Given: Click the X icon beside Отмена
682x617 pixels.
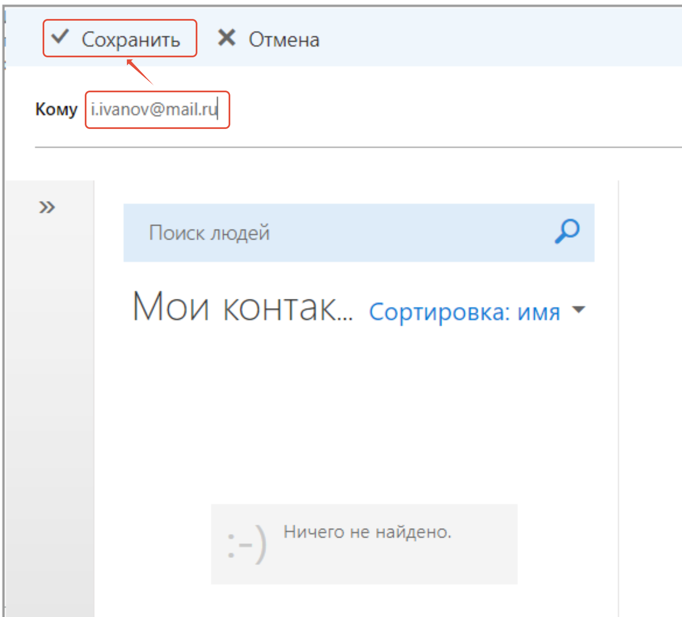Looking at the screenshot, I should pyautogui.click(x=226, y=38).
